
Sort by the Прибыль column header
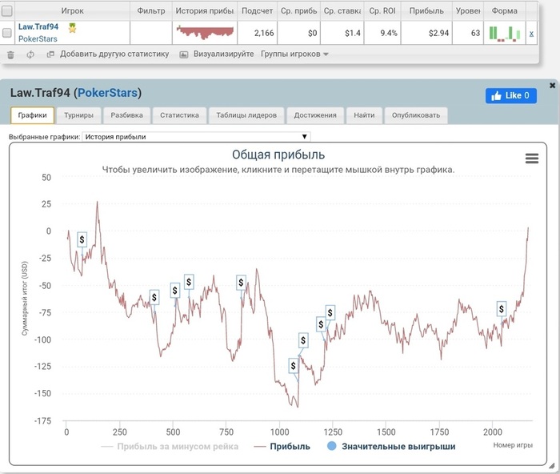click(426, 11)
